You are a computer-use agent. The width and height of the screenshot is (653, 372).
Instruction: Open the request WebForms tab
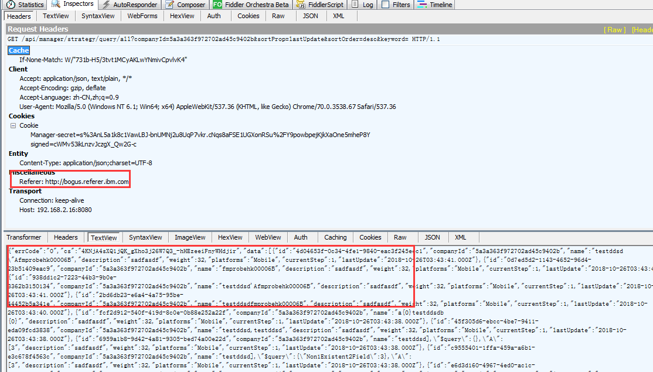pyautogui.click(x=142, y=16)
